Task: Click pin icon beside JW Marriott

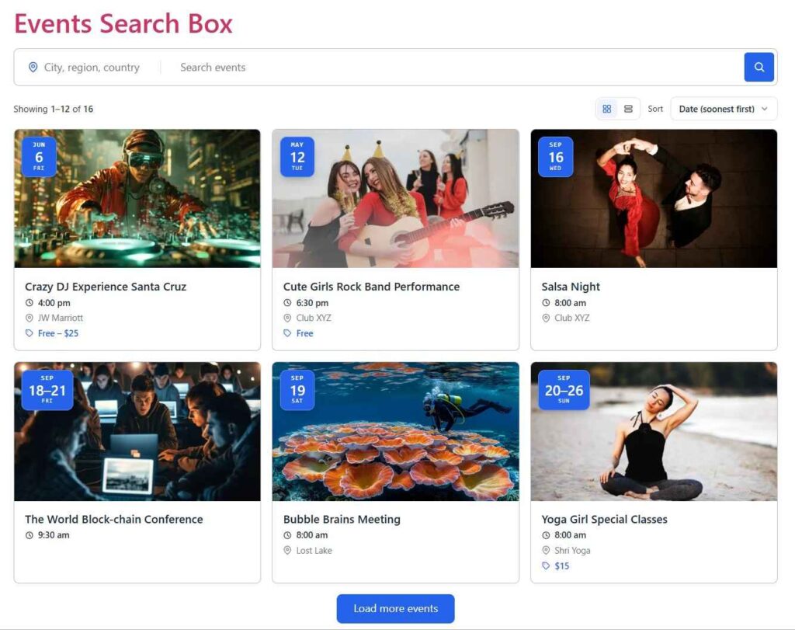Action: 30,318
